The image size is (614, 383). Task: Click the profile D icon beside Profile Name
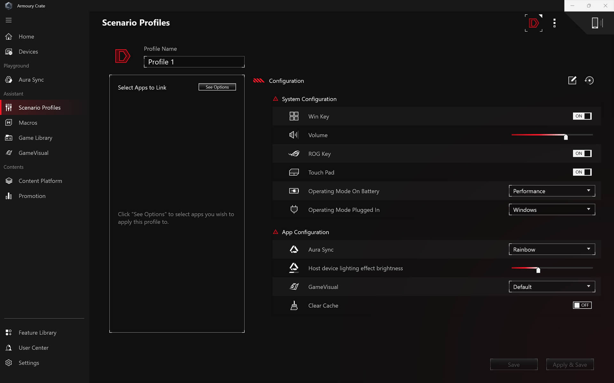123,56
